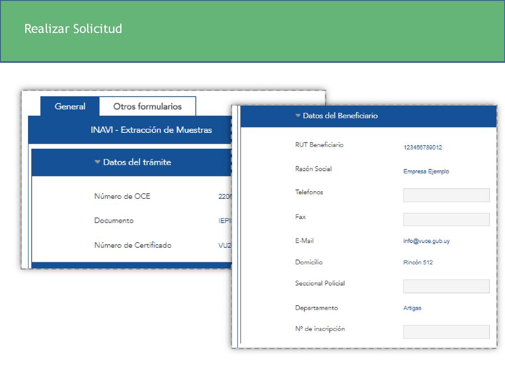The width and height of the screenshot is (505, 378).
Task: Switch to the General tab
Action: tap(70, 106)
